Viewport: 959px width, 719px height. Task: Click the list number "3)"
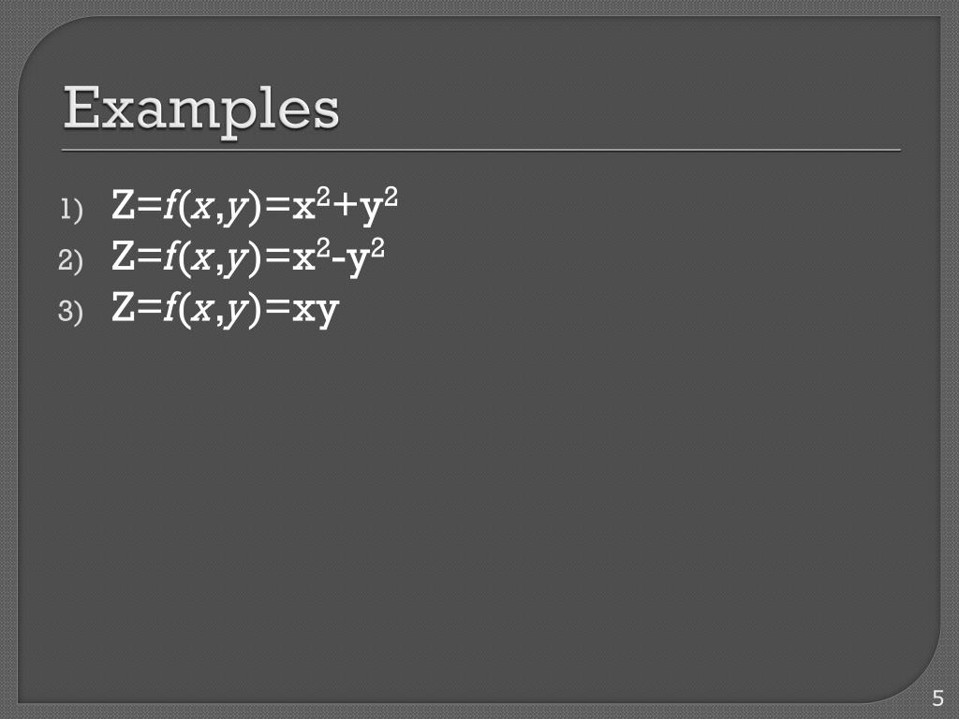(70, 311)
